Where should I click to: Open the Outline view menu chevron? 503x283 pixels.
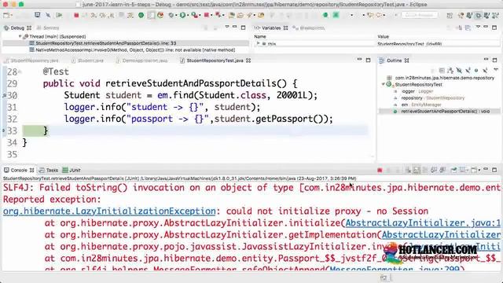point(496,70)
